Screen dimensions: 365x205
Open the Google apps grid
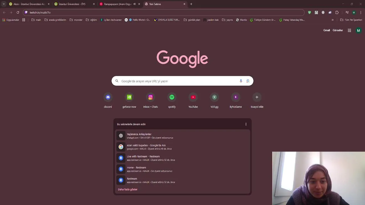click(x=349, y=30)
